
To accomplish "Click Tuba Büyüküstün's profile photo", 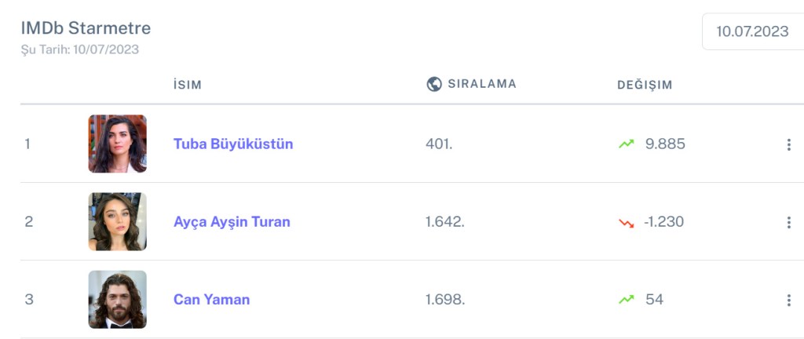I will pos(118,144).
